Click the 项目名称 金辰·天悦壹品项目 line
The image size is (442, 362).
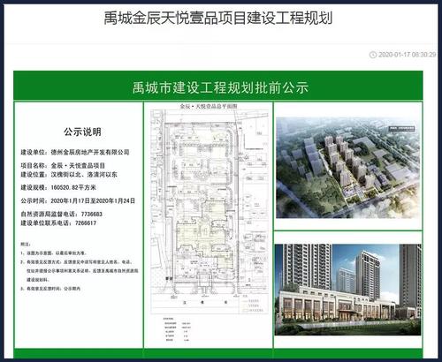[63, 165]
